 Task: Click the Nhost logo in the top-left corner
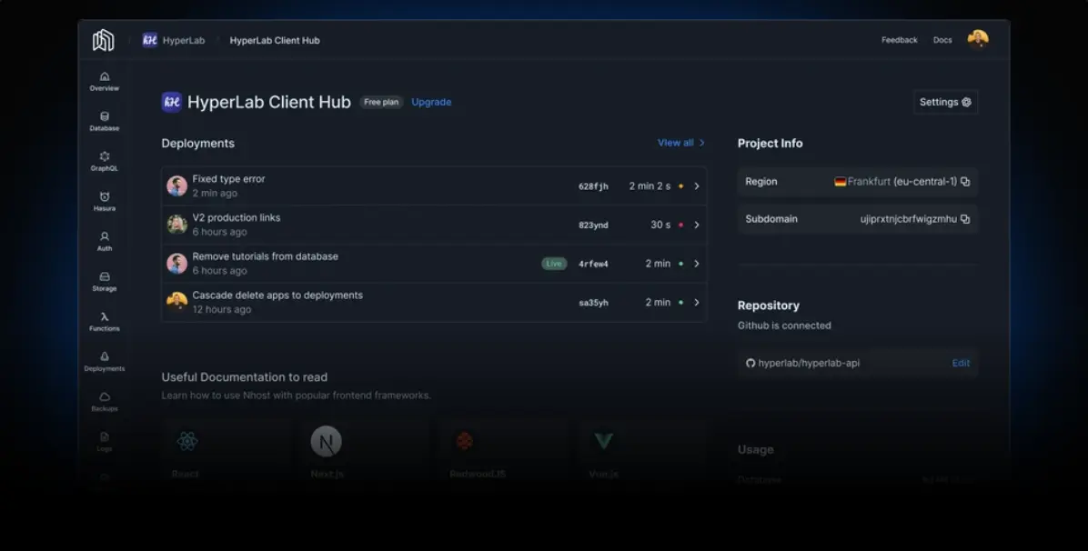[x=104, y=40]
